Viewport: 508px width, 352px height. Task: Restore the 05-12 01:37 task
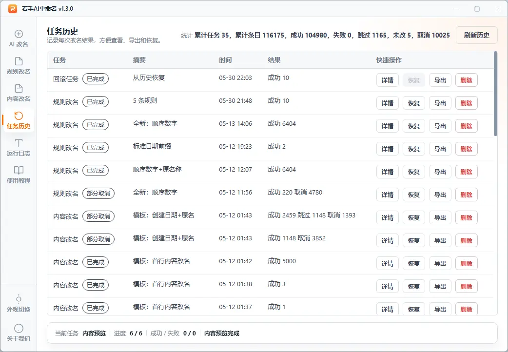tap(414, 309)
